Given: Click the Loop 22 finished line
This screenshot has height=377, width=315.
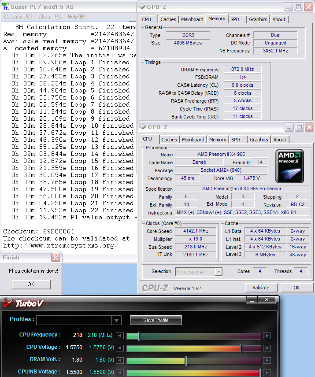Looking at the screenshot, I should pyautogui.click(x=72, y=210).
